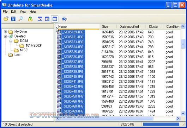Screen dimensions: 187x128
Task: Select the DCIM folder
Action: 24,41
